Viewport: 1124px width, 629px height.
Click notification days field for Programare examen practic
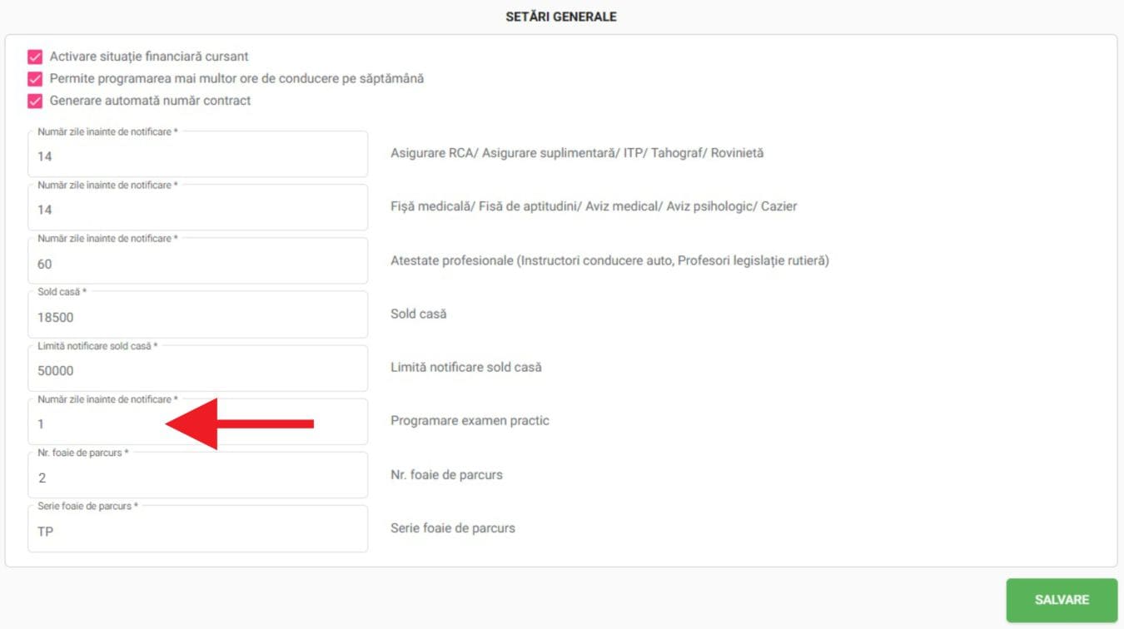click(100, 423)
